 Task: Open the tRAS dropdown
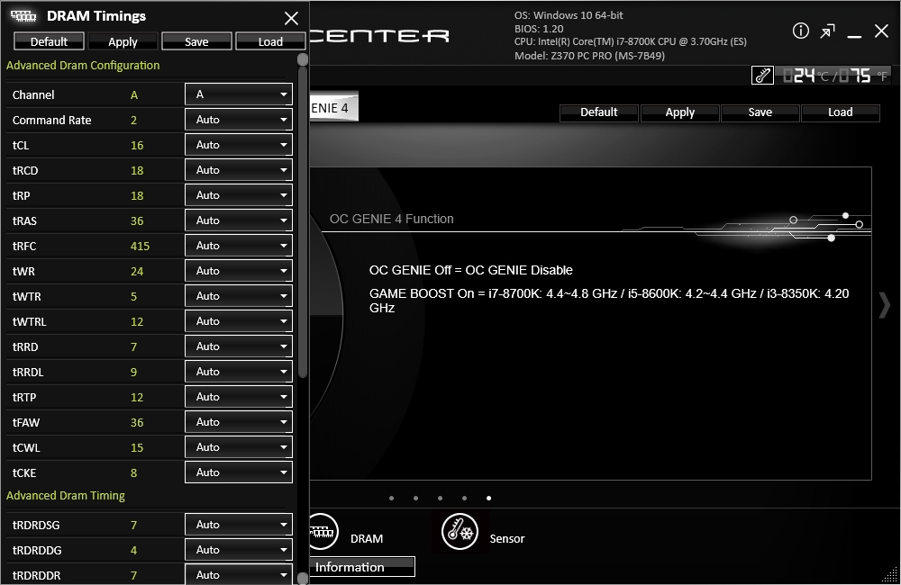pyautogui.click(x=239, y=220)
